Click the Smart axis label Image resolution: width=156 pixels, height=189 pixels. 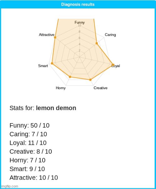click(x=43, y=66)
